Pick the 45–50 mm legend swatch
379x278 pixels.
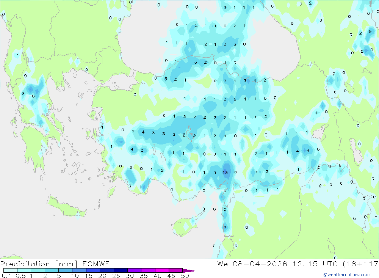pyautogui.click(x=176, y=270)
